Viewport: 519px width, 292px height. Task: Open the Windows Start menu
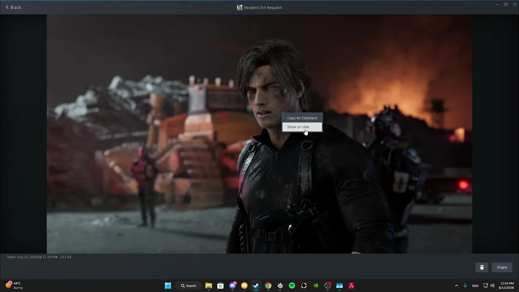pos(168,286)
